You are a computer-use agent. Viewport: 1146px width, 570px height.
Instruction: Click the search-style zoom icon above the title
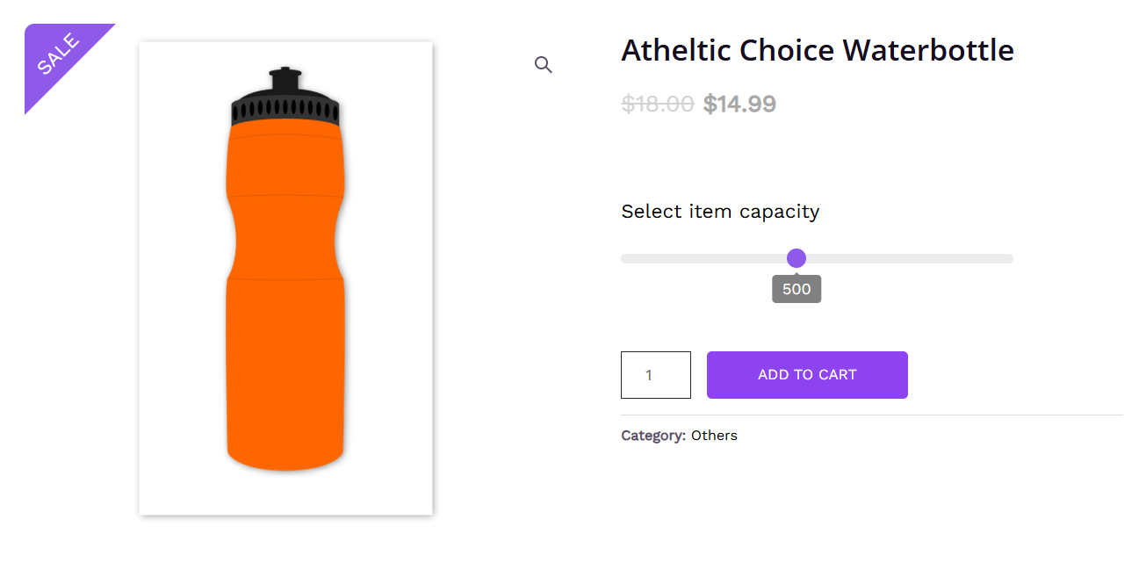(x=543, y=64)
